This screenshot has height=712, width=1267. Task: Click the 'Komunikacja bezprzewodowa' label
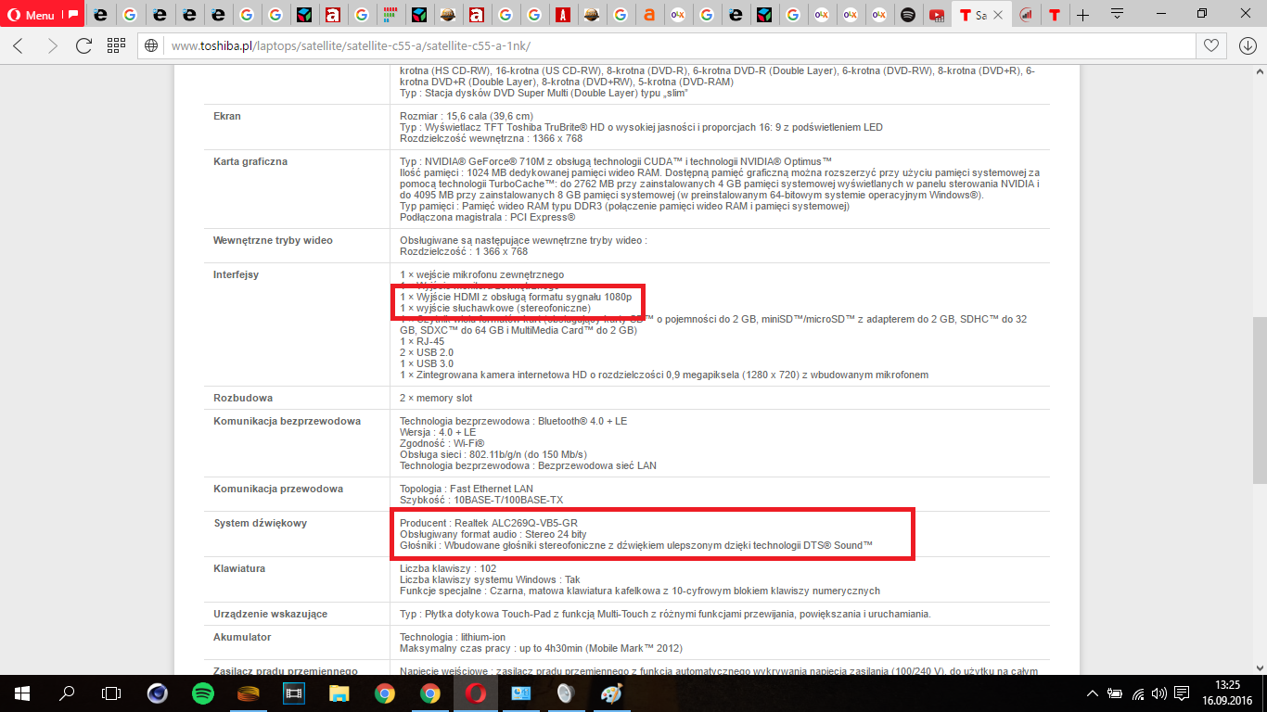coord(287,421)
